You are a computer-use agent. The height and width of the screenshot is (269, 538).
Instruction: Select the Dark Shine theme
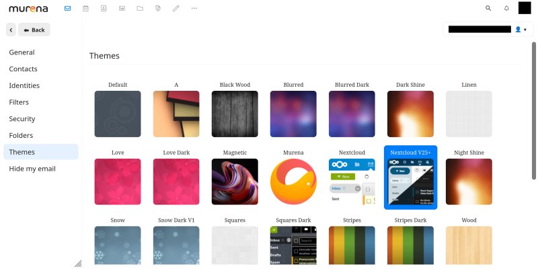point(410,114)
